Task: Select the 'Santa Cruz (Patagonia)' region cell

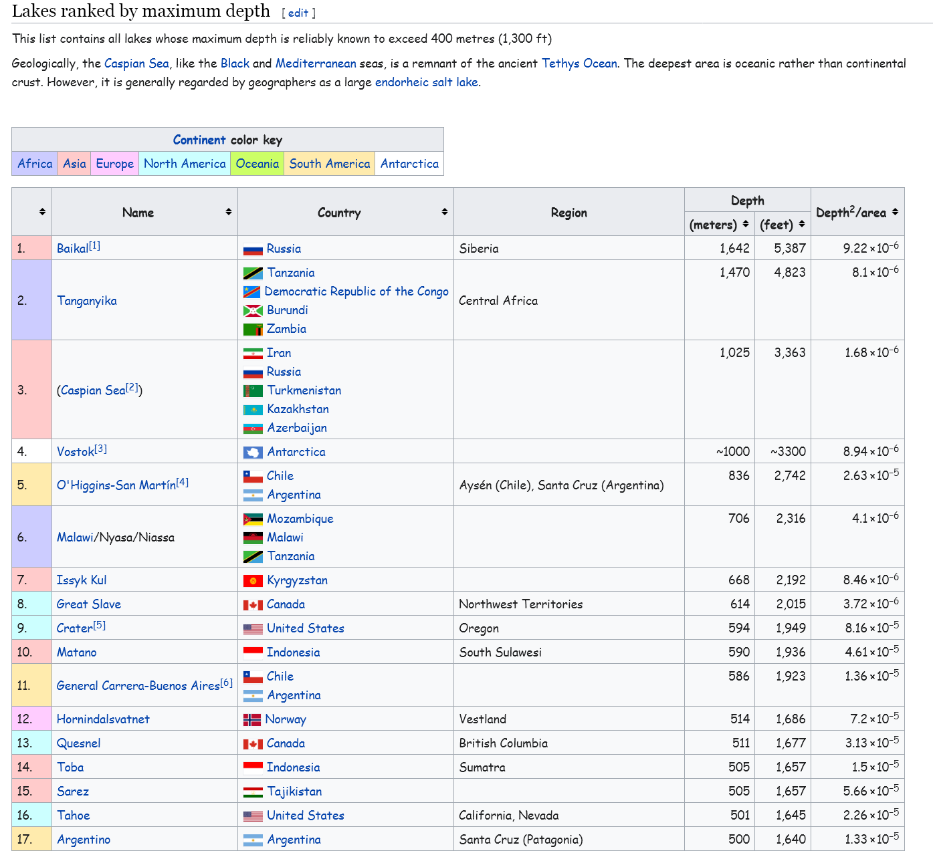Action: (569, 839)
